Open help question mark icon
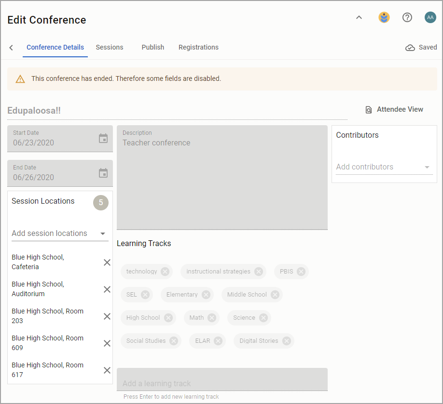The image size is (443, 404). click(407, 17)
